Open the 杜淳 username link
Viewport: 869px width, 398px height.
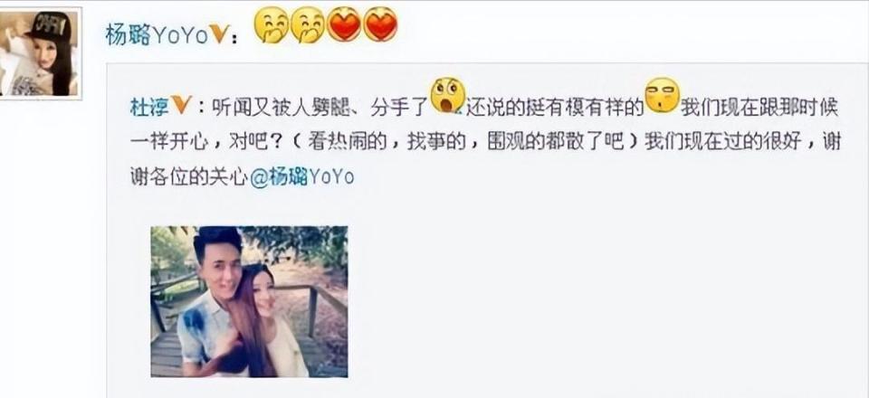149,106
